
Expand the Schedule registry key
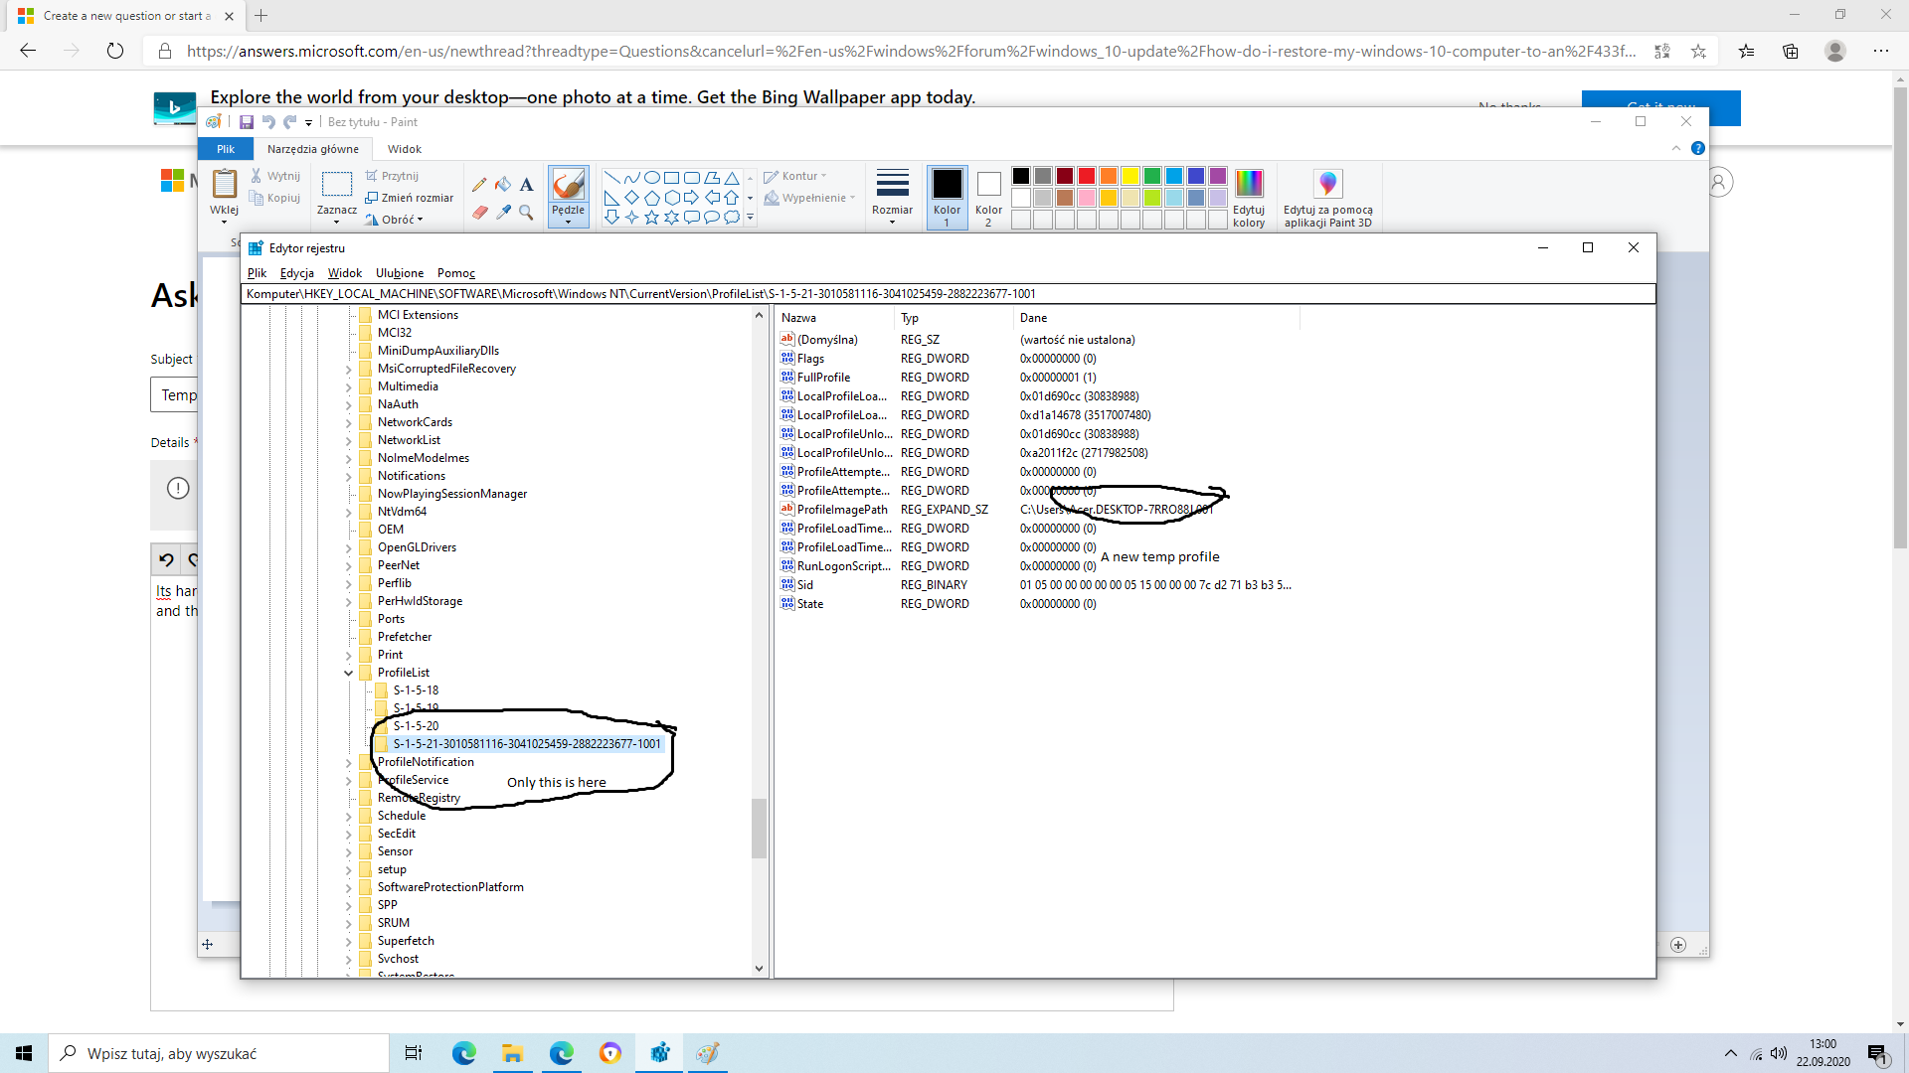pyautogui.click(x=349, y=816)
